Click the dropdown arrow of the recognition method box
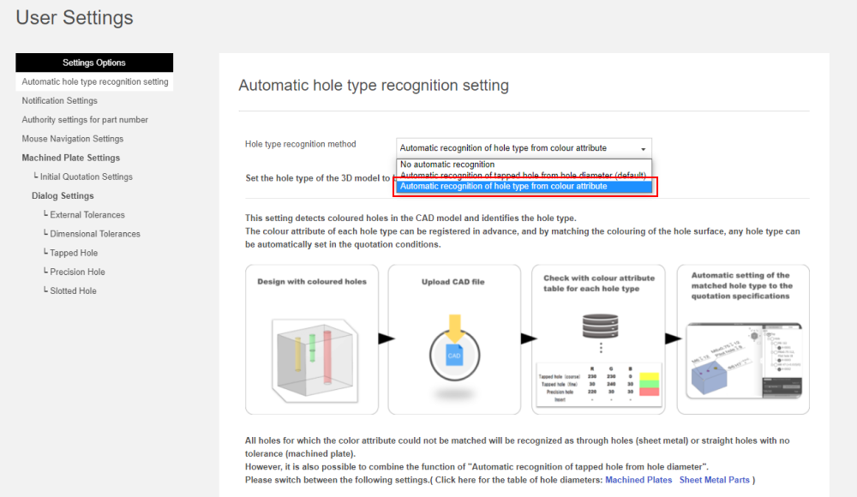Image resolution: width=857 pixels, height=497 pixels. coord(644,149)
